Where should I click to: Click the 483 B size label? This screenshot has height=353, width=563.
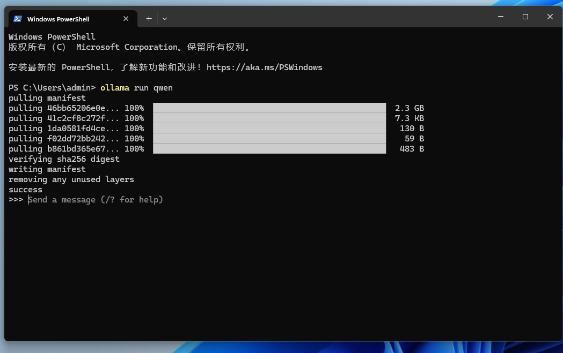(412, 148)
